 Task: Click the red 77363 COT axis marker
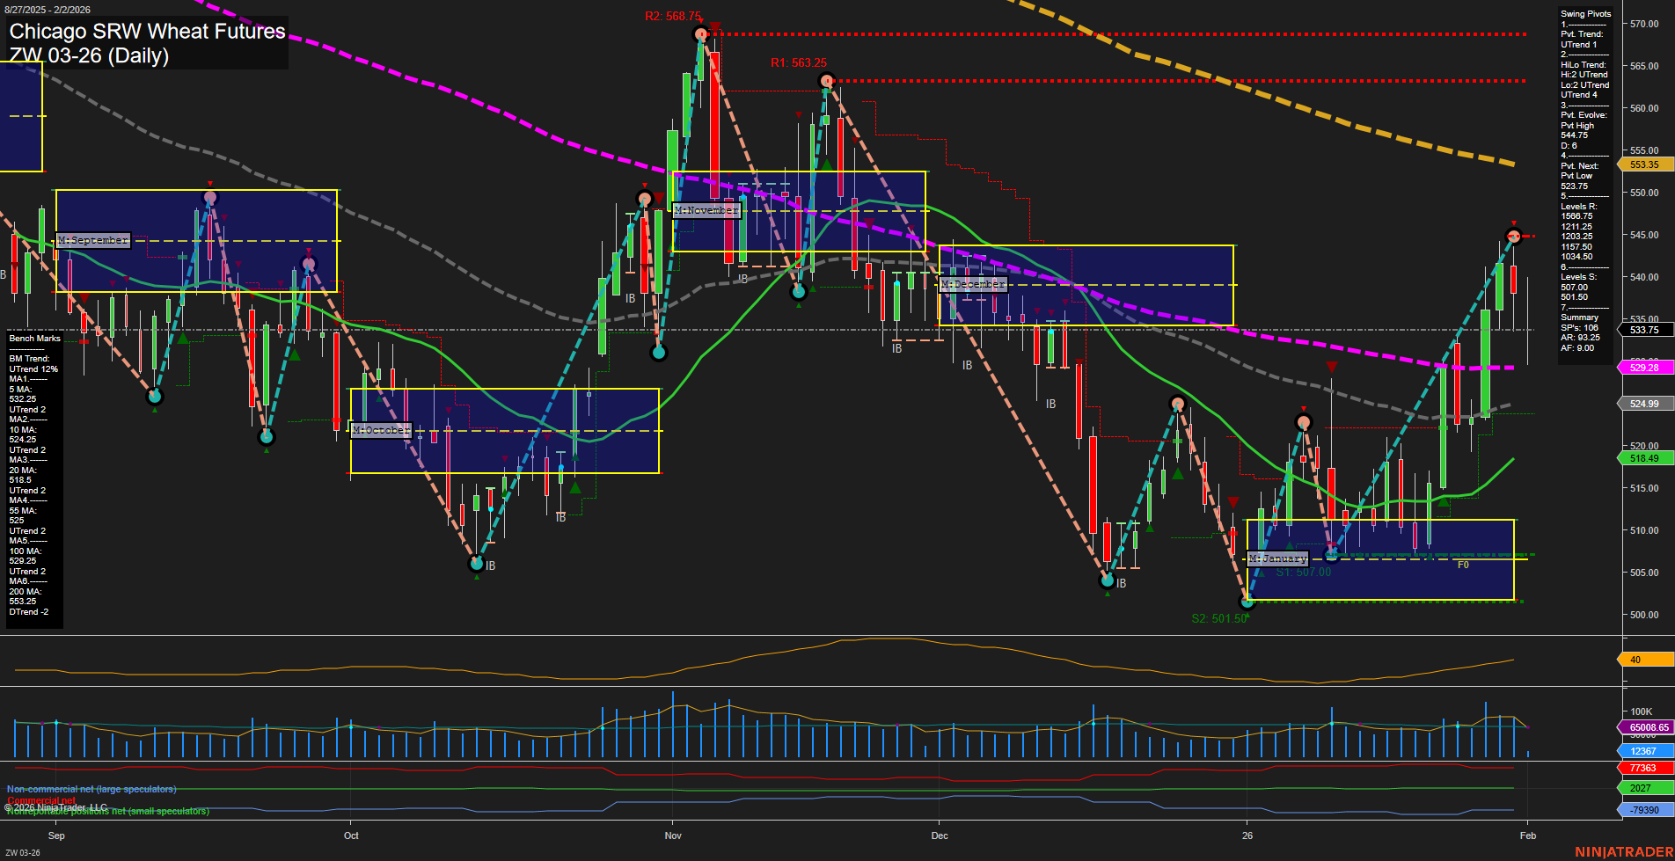tap(1644, 768)
